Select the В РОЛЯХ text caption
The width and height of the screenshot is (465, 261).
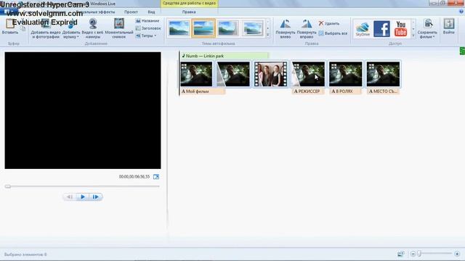tap(346, 91)
